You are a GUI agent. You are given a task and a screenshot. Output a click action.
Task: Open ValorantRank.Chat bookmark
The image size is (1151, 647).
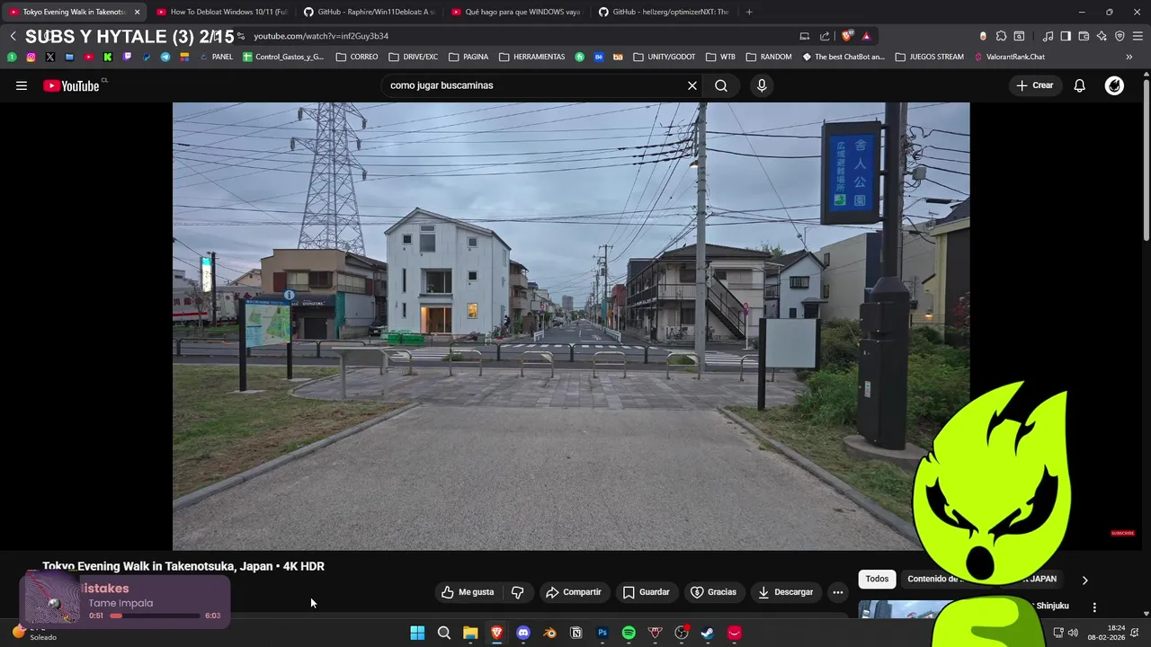pyautogui.click(x=1009, y=57)
